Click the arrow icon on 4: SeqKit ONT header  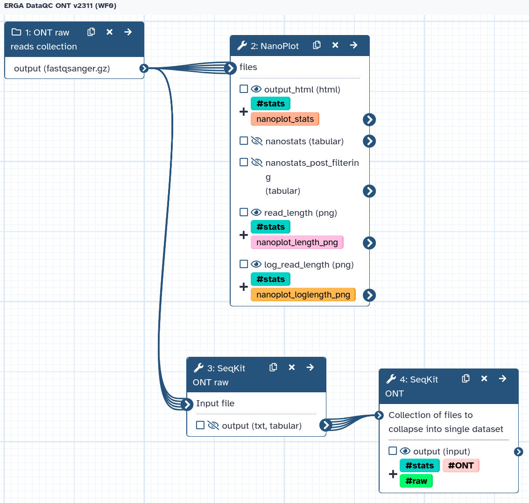tap(503, 379)
